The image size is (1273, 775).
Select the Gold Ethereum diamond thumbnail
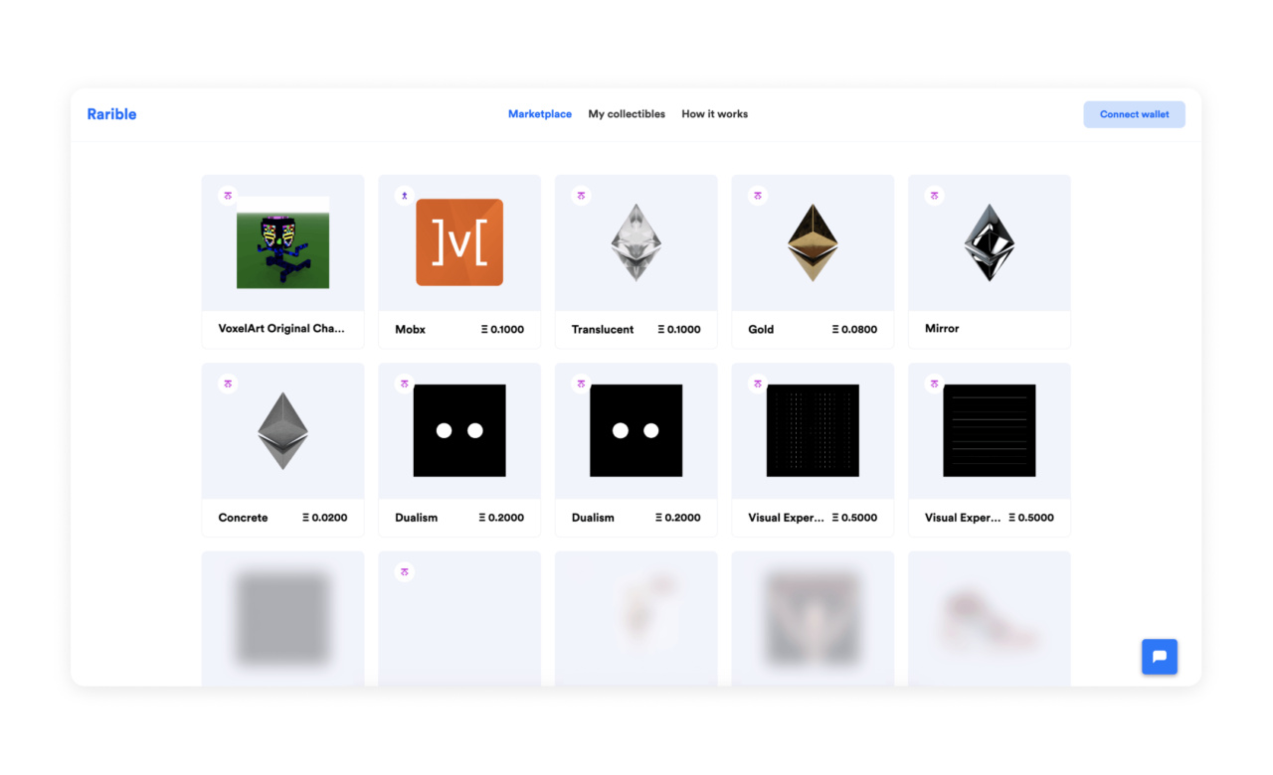point(813,242)
